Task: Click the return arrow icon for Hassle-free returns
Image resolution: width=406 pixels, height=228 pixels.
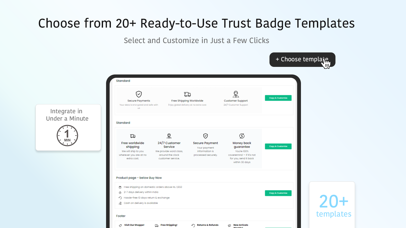Action: (x=120, y=198)
